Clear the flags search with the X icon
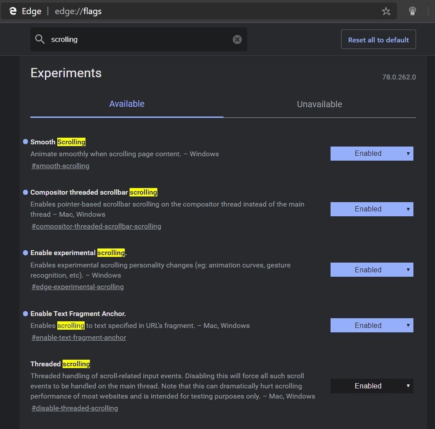The height and width of the screenshot is (429, 435). (237, 39)
